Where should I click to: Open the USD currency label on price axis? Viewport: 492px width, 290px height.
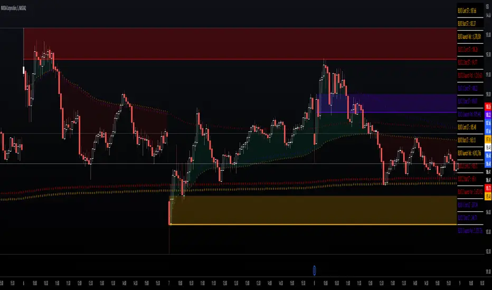click(x=487, y=7)
